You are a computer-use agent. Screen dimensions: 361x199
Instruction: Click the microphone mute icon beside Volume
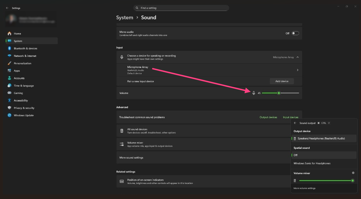(x=254, y=93)
